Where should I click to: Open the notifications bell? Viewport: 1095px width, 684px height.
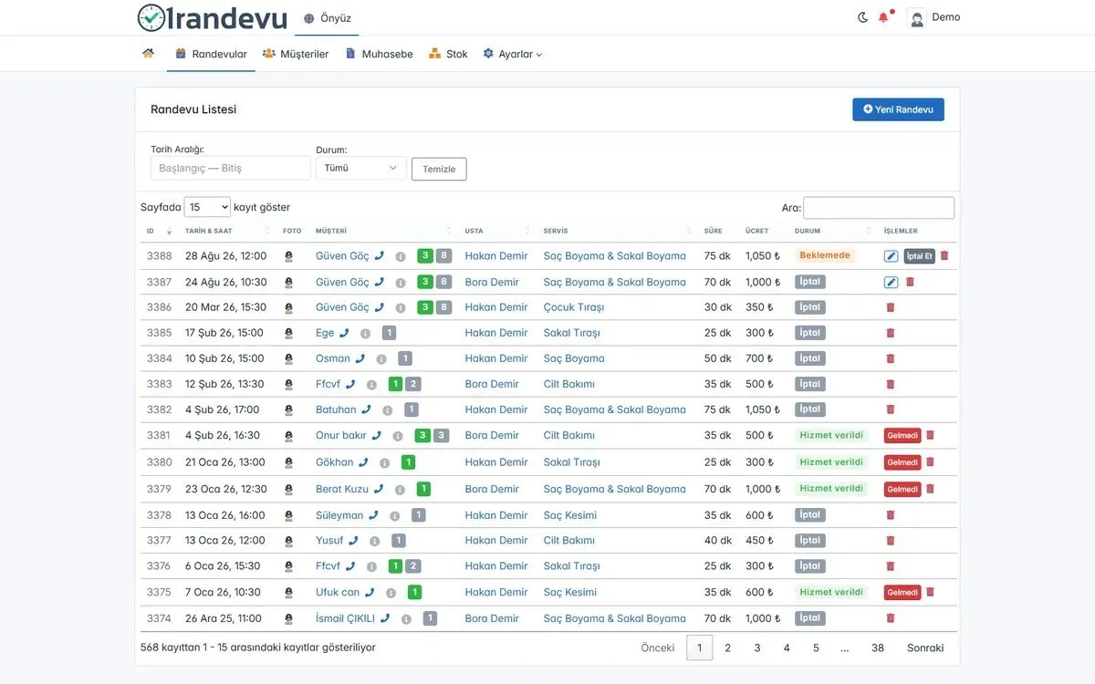(883, 17)
